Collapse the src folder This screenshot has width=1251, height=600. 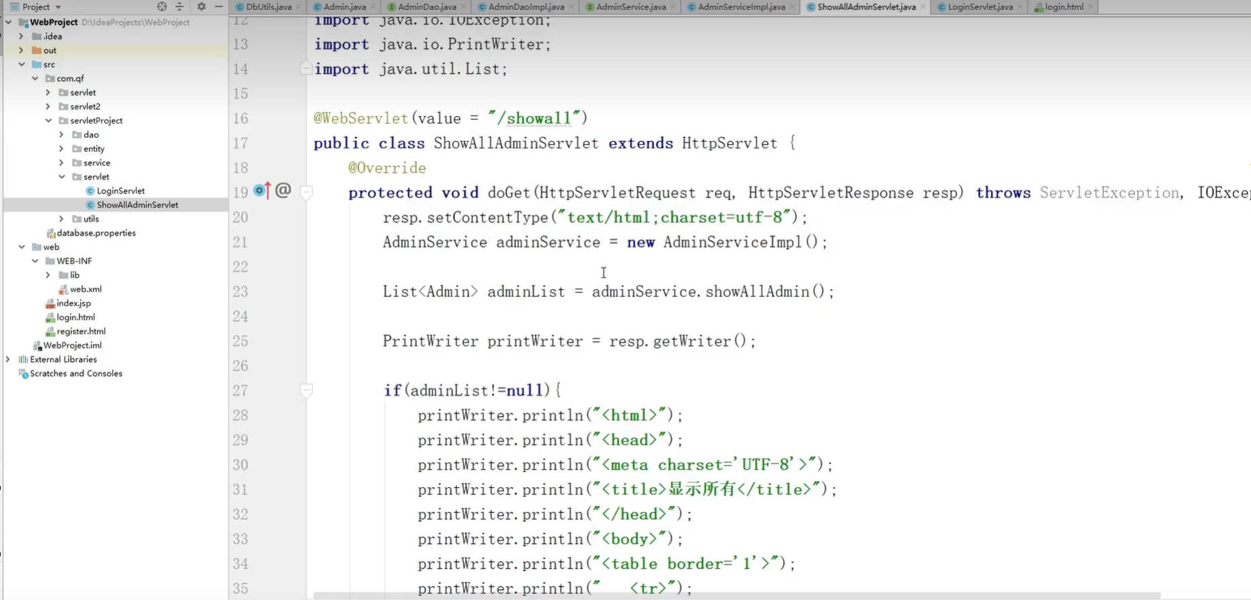coord(22,65)
